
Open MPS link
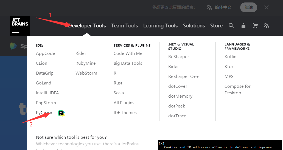coord(229,77)
